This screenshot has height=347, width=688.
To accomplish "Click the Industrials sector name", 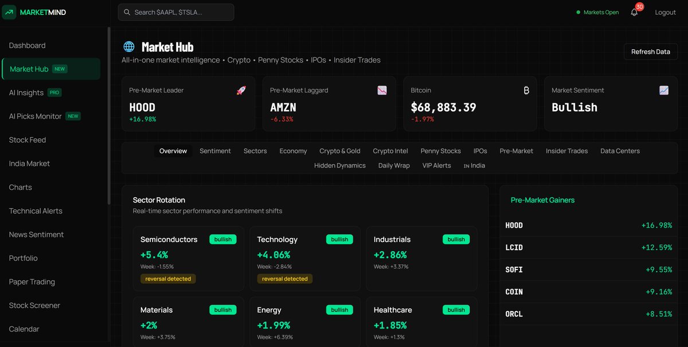I will [x=392, y=239].
